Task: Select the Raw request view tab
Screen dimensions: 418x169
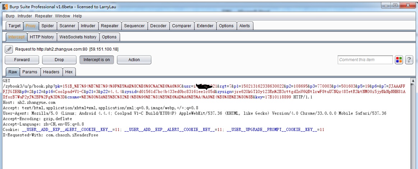Action: pyautogui.click(x=13, y=72)
